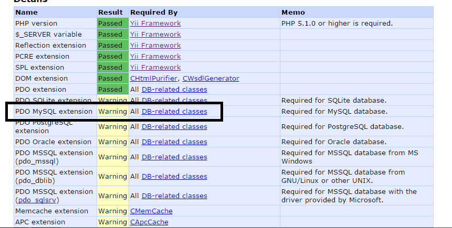This screenshot has width=452, height=228.
Task: Open DB-related classes link in pdo_dblib row
Action: [174, 176]
